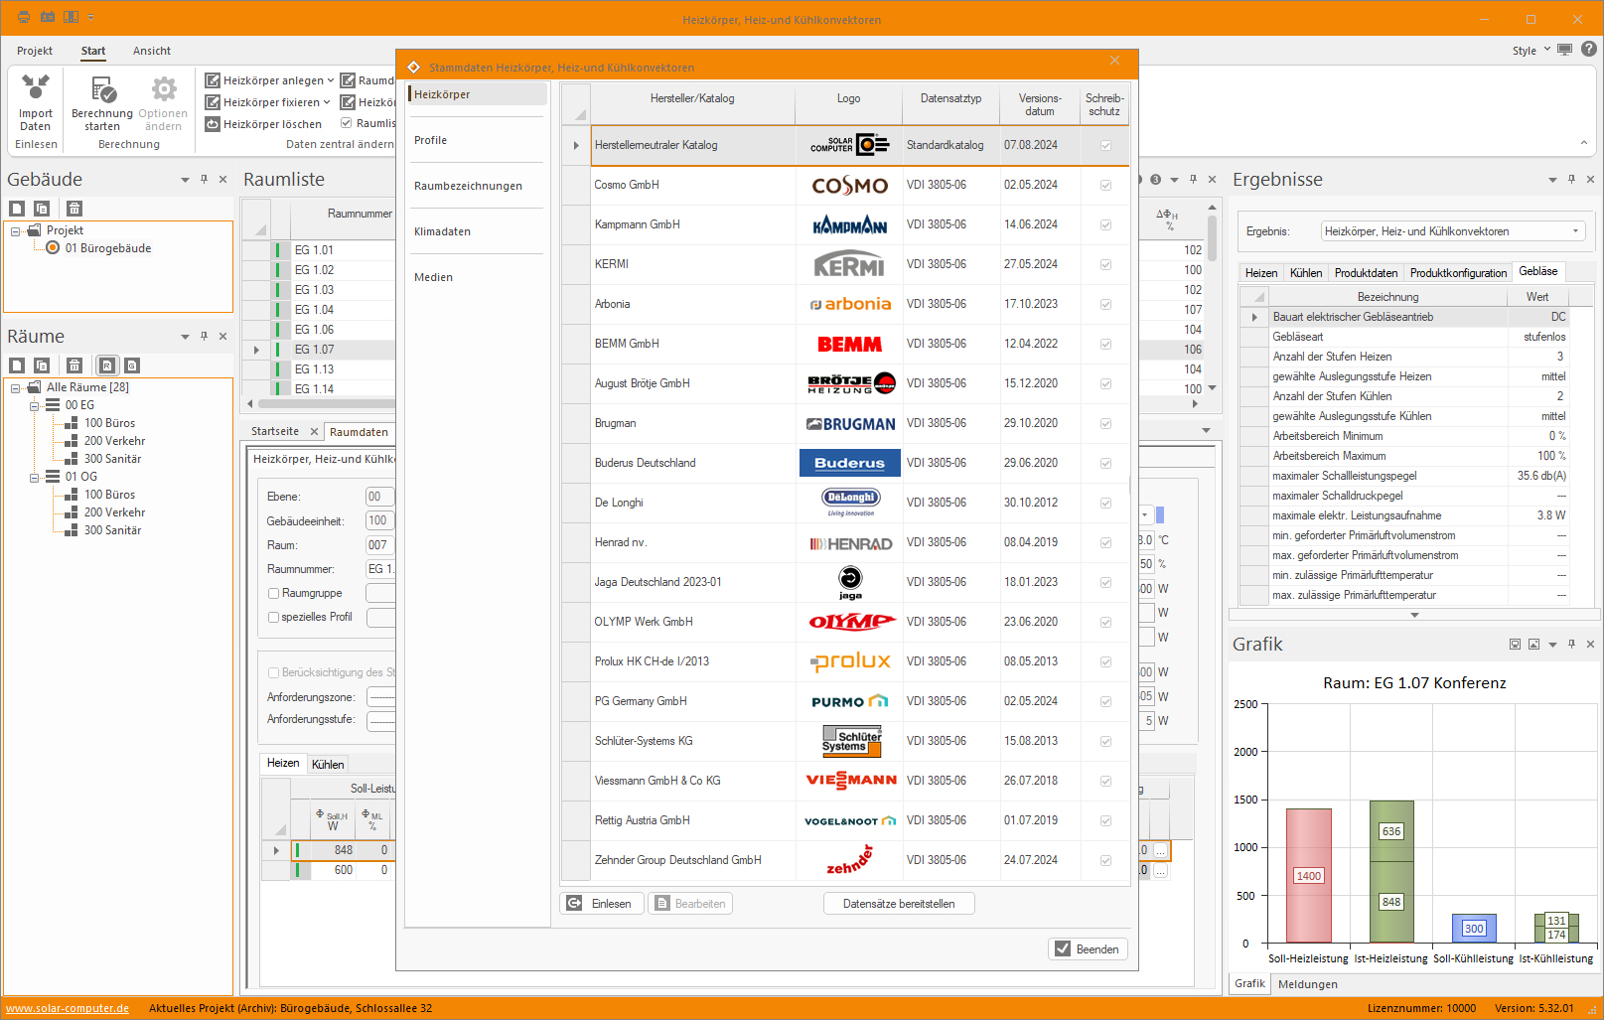
Task: Create new building in Gebäude toolbar
Action: click(17, 209)
